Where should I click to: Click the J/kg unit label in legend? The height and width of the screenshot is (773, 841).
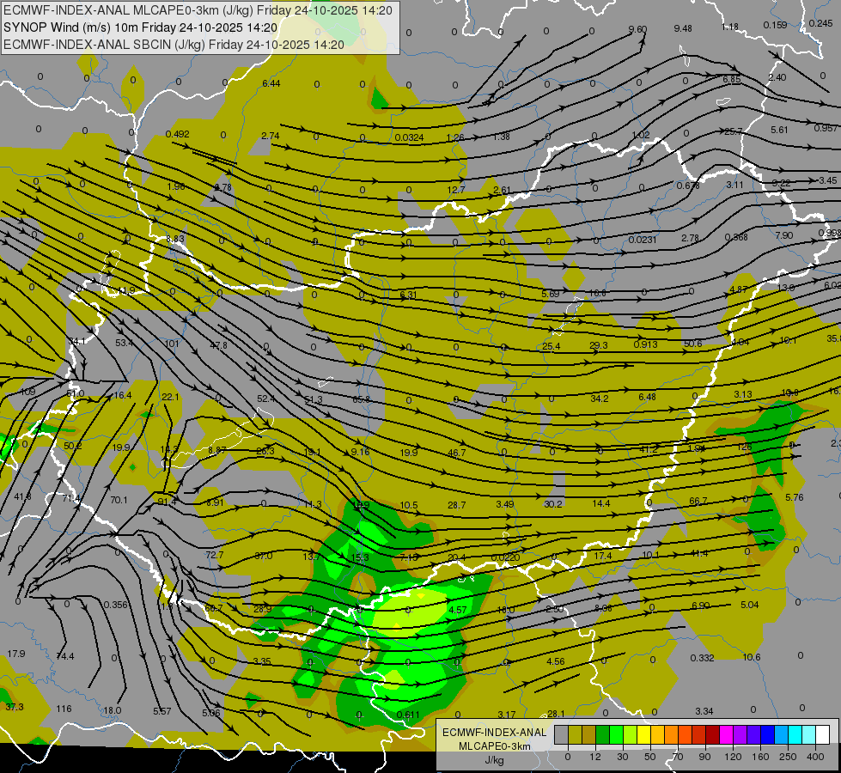pos(495,760)
